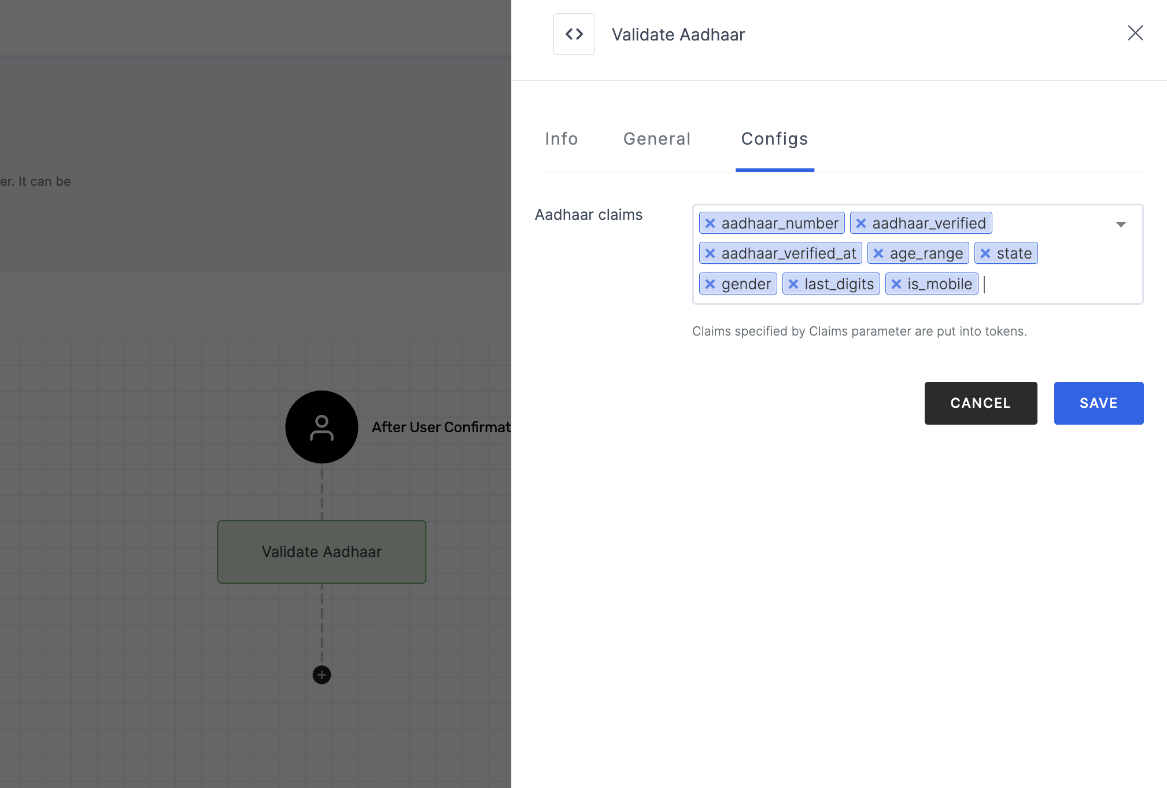Switch to the Info tab

pos(562,139)
